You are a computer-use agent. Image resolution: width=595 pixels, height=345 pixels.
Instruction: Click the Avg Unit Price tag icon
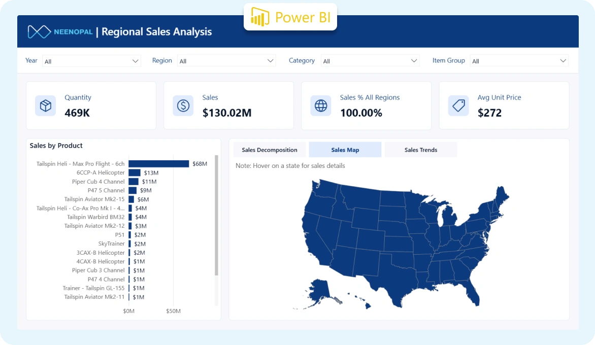[458, 106]
